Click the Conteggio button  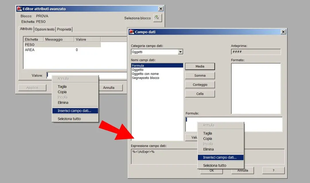point(200,85)
